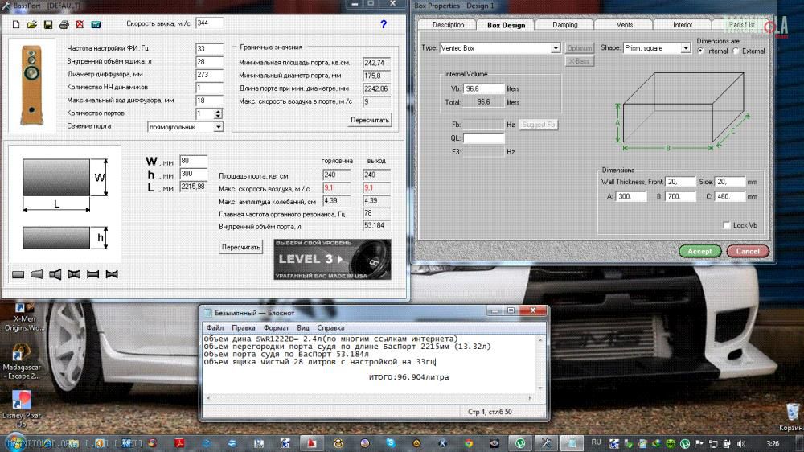
Task: Increase port count with the up spinner arrow
Action: 218,111
